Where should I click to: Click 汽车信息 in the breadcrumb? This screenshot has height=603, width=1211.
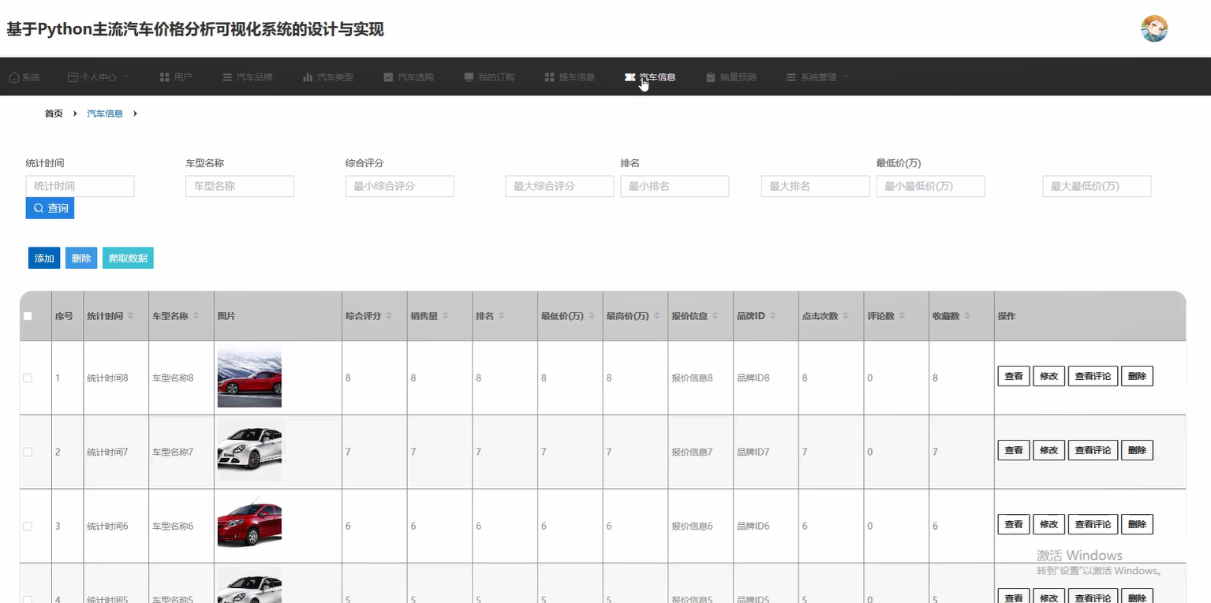click(x=105, y=114)
